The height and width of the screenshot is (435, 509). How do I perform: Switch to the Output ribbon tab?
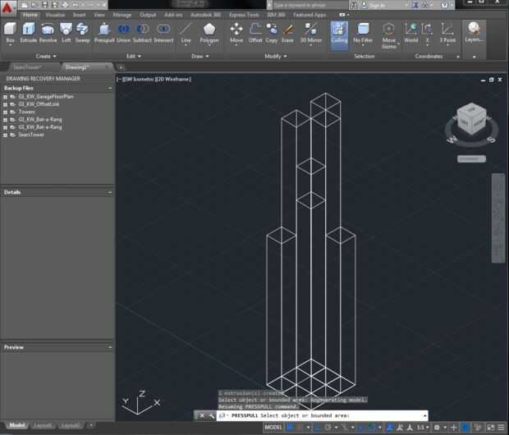[x=148, y=15]
